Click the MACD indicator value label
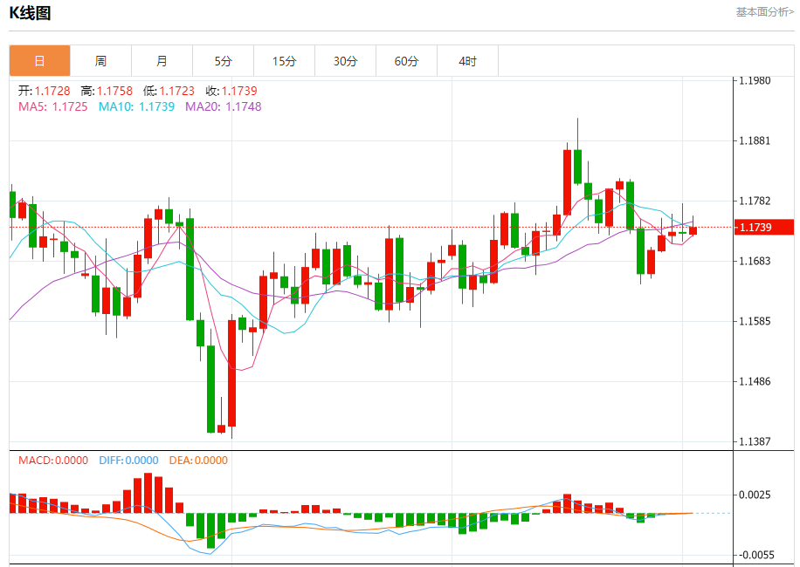800x567 pixels. pyautogui.click(x=52, y=460)
